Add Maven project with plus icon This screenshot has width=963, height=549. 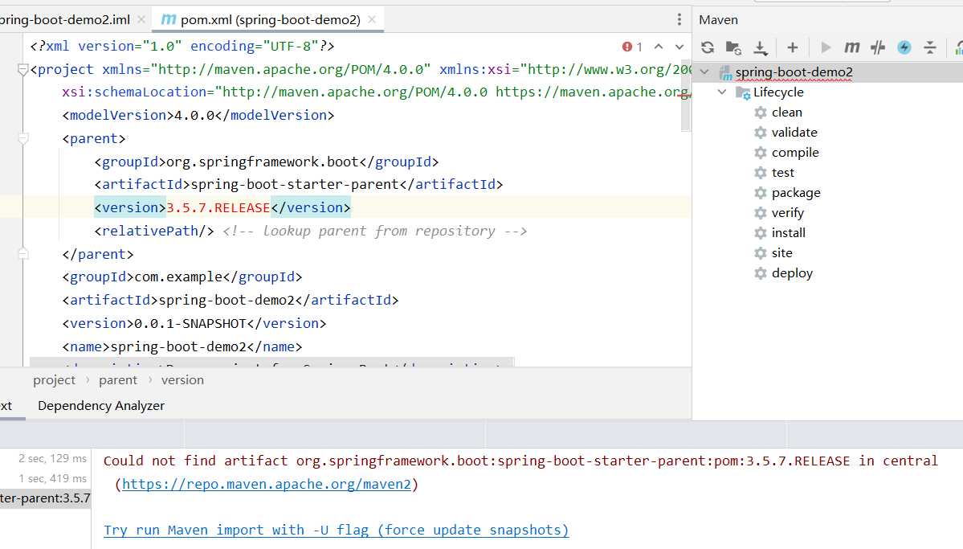click(x=792, y=47)
